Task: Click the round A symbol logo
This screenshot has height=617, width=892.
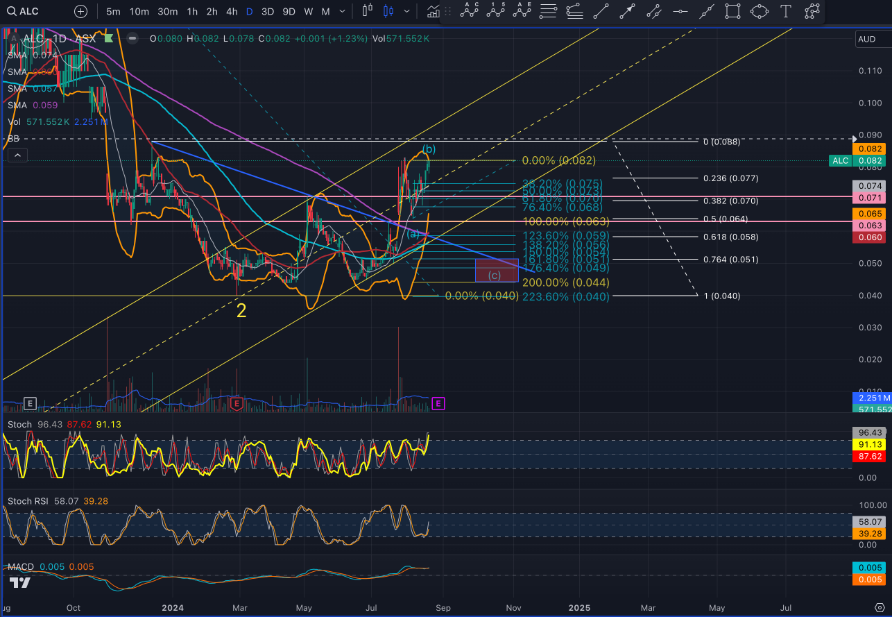Action: pos(13,39)
